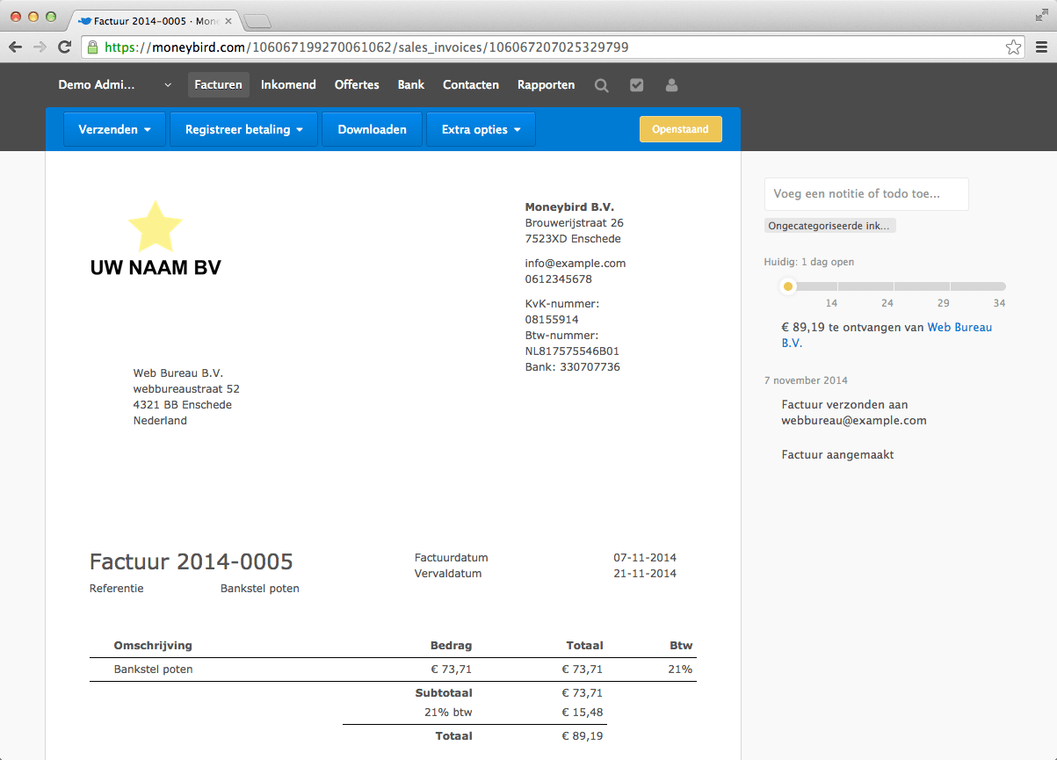Click the tasks checkmark icon in the navbar
The image size is (1057, 760).
636,84
